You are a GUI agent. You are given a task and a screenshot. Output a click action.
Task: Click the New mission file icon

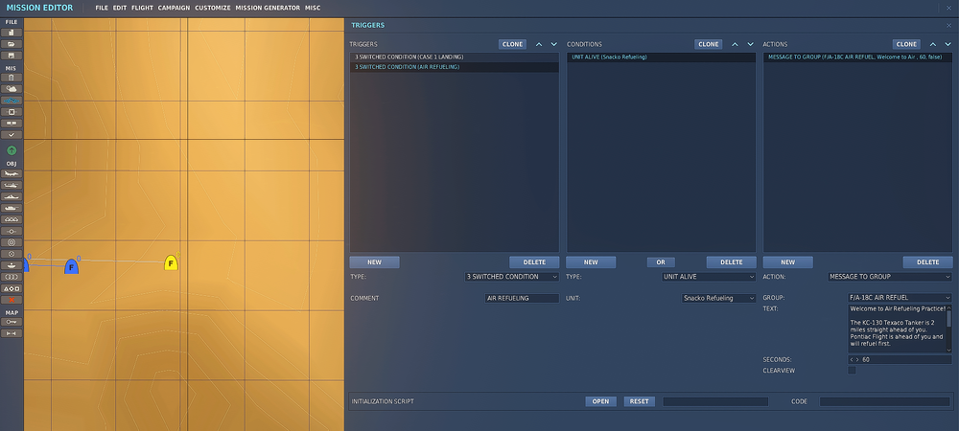click(12, 33)
